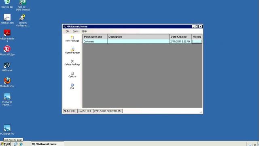Click the Start button on taskbar
The height and width of the screenshot is (146, 259).
click(x=5, y=144)
